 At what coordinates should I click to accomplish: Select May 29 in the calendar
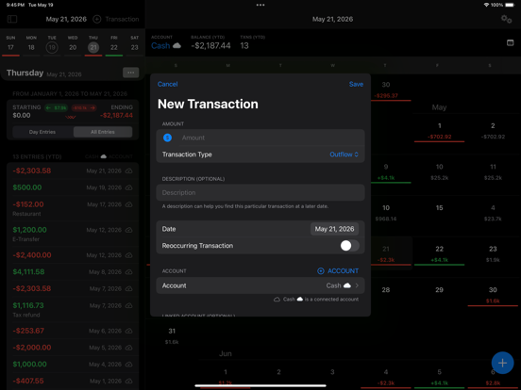coord(439,290)
